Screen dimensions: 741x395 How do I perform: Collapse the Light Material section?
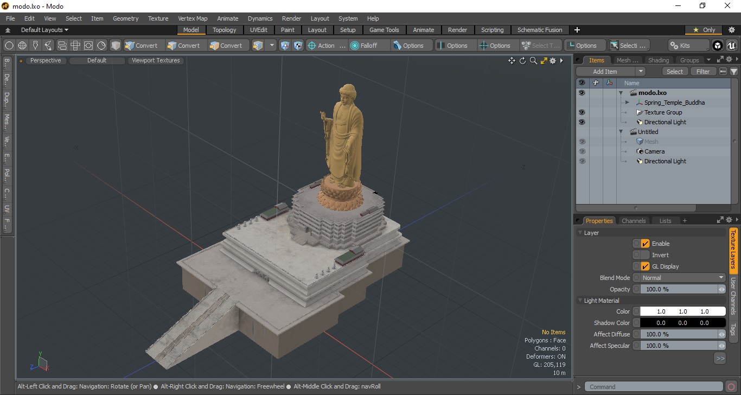(580, 301)
